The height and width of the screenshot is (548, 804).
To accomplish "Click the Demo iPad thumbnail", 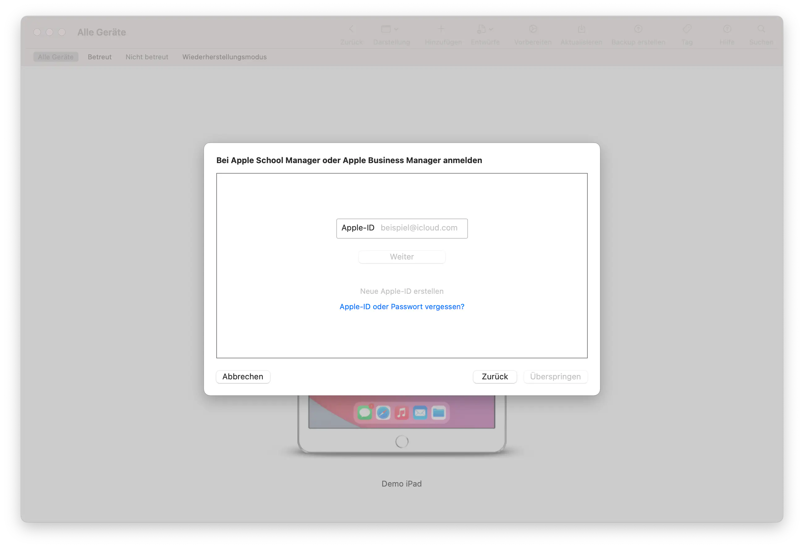I will (401, 426).
